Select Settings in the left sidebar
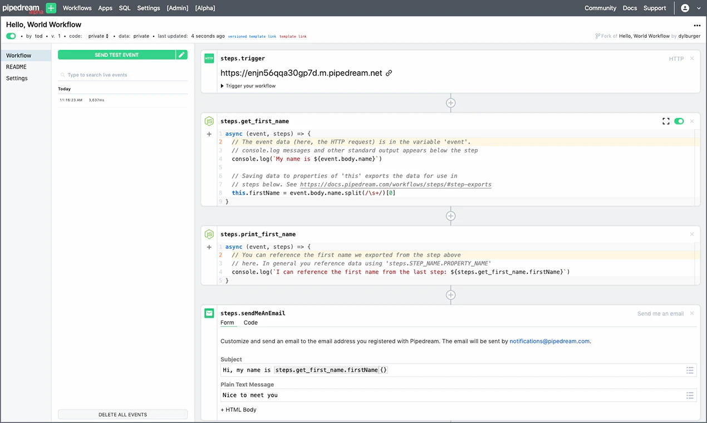Screen dimensions: 707x423 [17, 78]
